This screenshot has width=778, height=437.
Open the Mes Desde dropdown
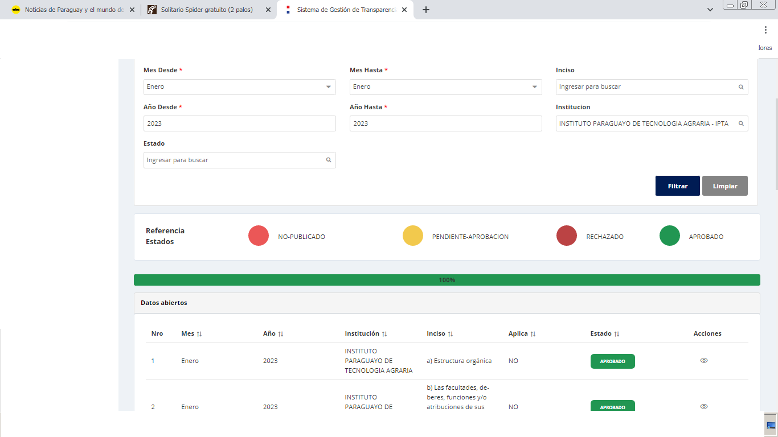coord(240,86)
